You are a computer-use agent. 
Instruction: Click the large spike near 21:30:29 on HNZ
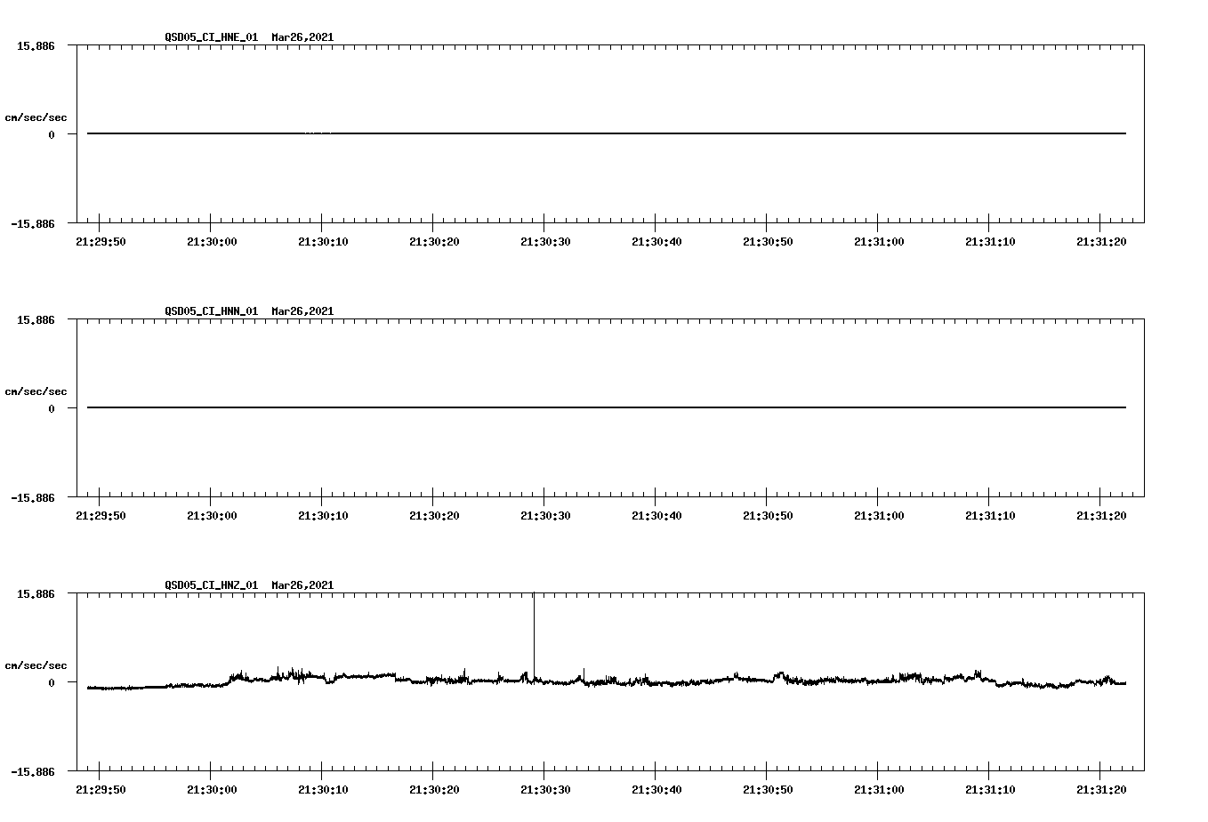click(x=535, y=632)
